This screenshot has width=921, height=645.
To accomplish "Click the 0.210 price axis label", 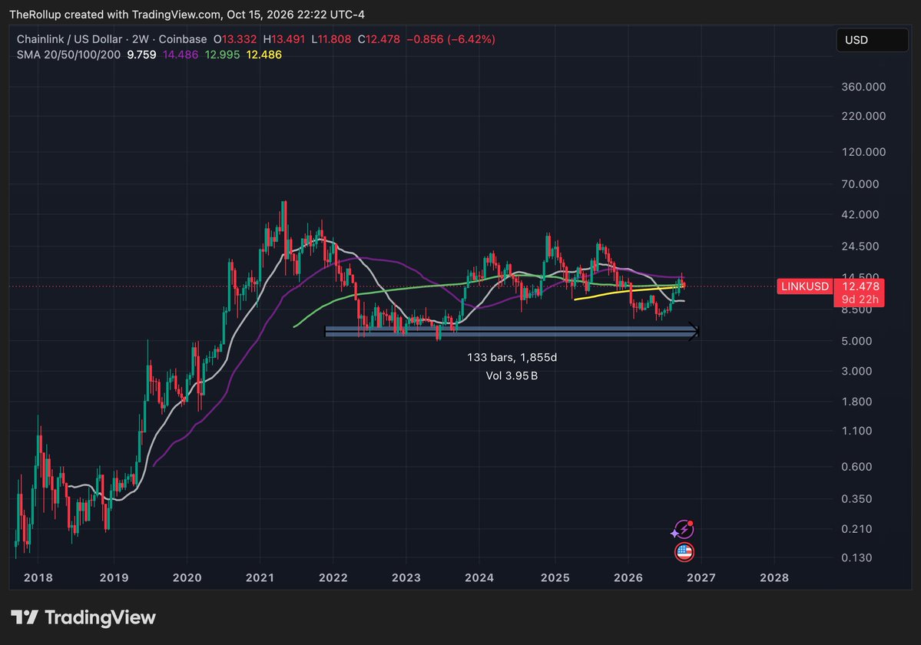I will tap(856, 529).
